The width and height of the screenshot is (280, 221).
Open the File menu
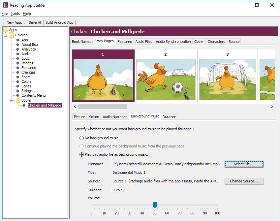(5, 14)
